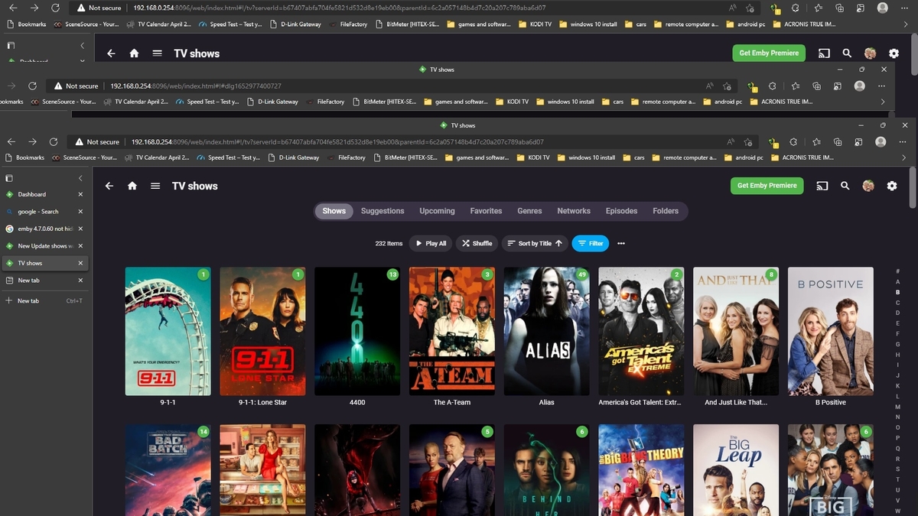Screen dimensions: 918x516
Task: Click Play All button
Action: (x=431, y=243)
